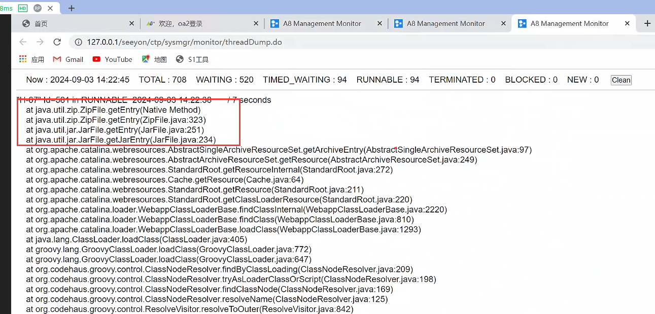Click the ClassNodeResolver.resolveName line
Image resolution: width=655 pixels, height=314 pixels.
coord(206,299)
